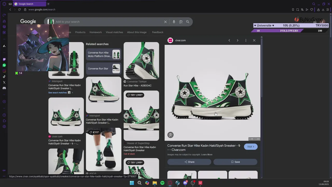332x187 pixels.
Task: Open TikTok in the Opera sidebar
Action: point(4,77)
